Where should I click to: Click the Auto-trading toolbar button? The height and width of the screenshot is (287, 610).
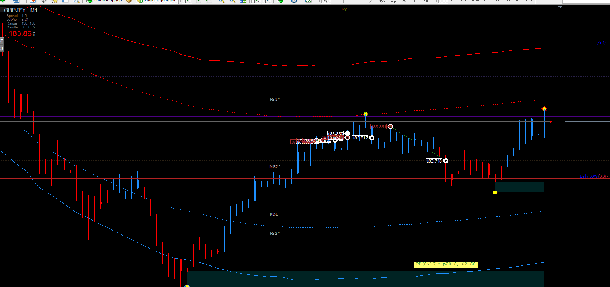[156, 2]
